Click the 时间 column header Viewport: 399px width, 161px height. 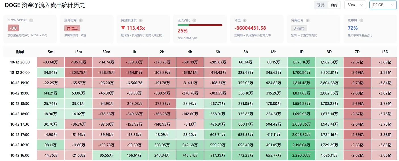[20, 52]
